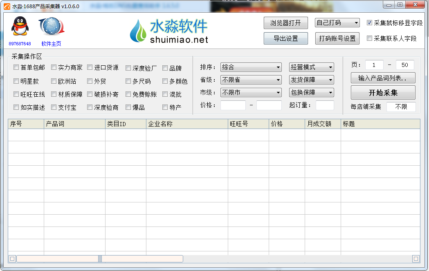Enable the 支付宝 checkbox
The width and height of the screenshot is (429, 271).
pyautogui.click(x=54, y=107)
